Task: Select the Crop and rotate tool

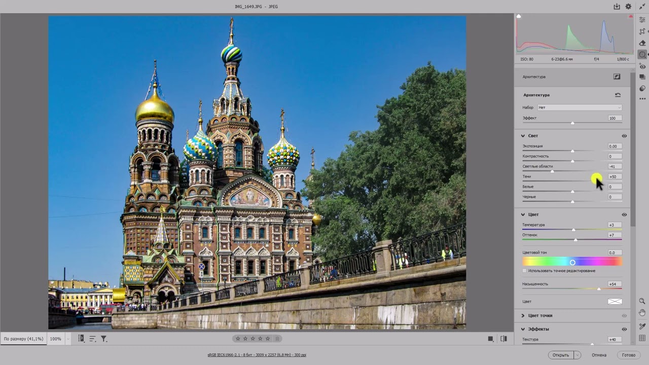Action: tap(642, 31)
